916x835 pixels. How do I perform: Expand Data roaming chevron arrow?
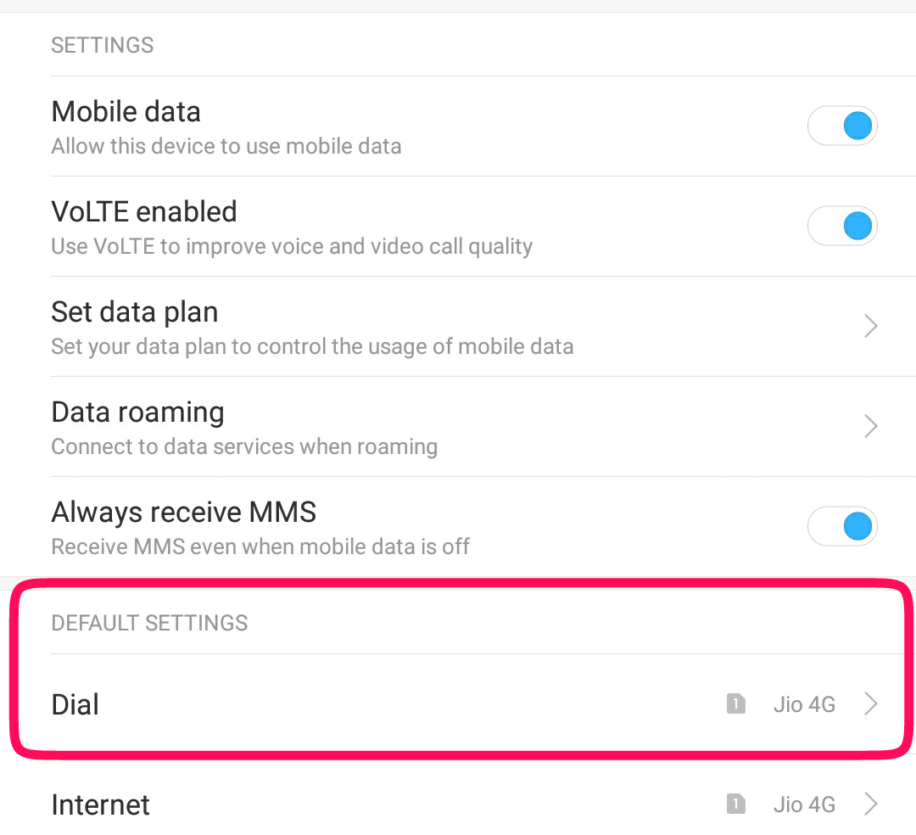(x=870, y=426)
